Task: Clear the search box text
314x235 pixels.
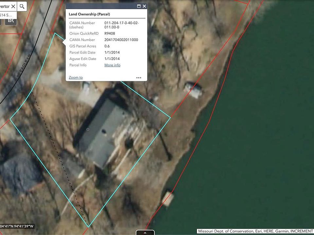Action: point(13,6)
